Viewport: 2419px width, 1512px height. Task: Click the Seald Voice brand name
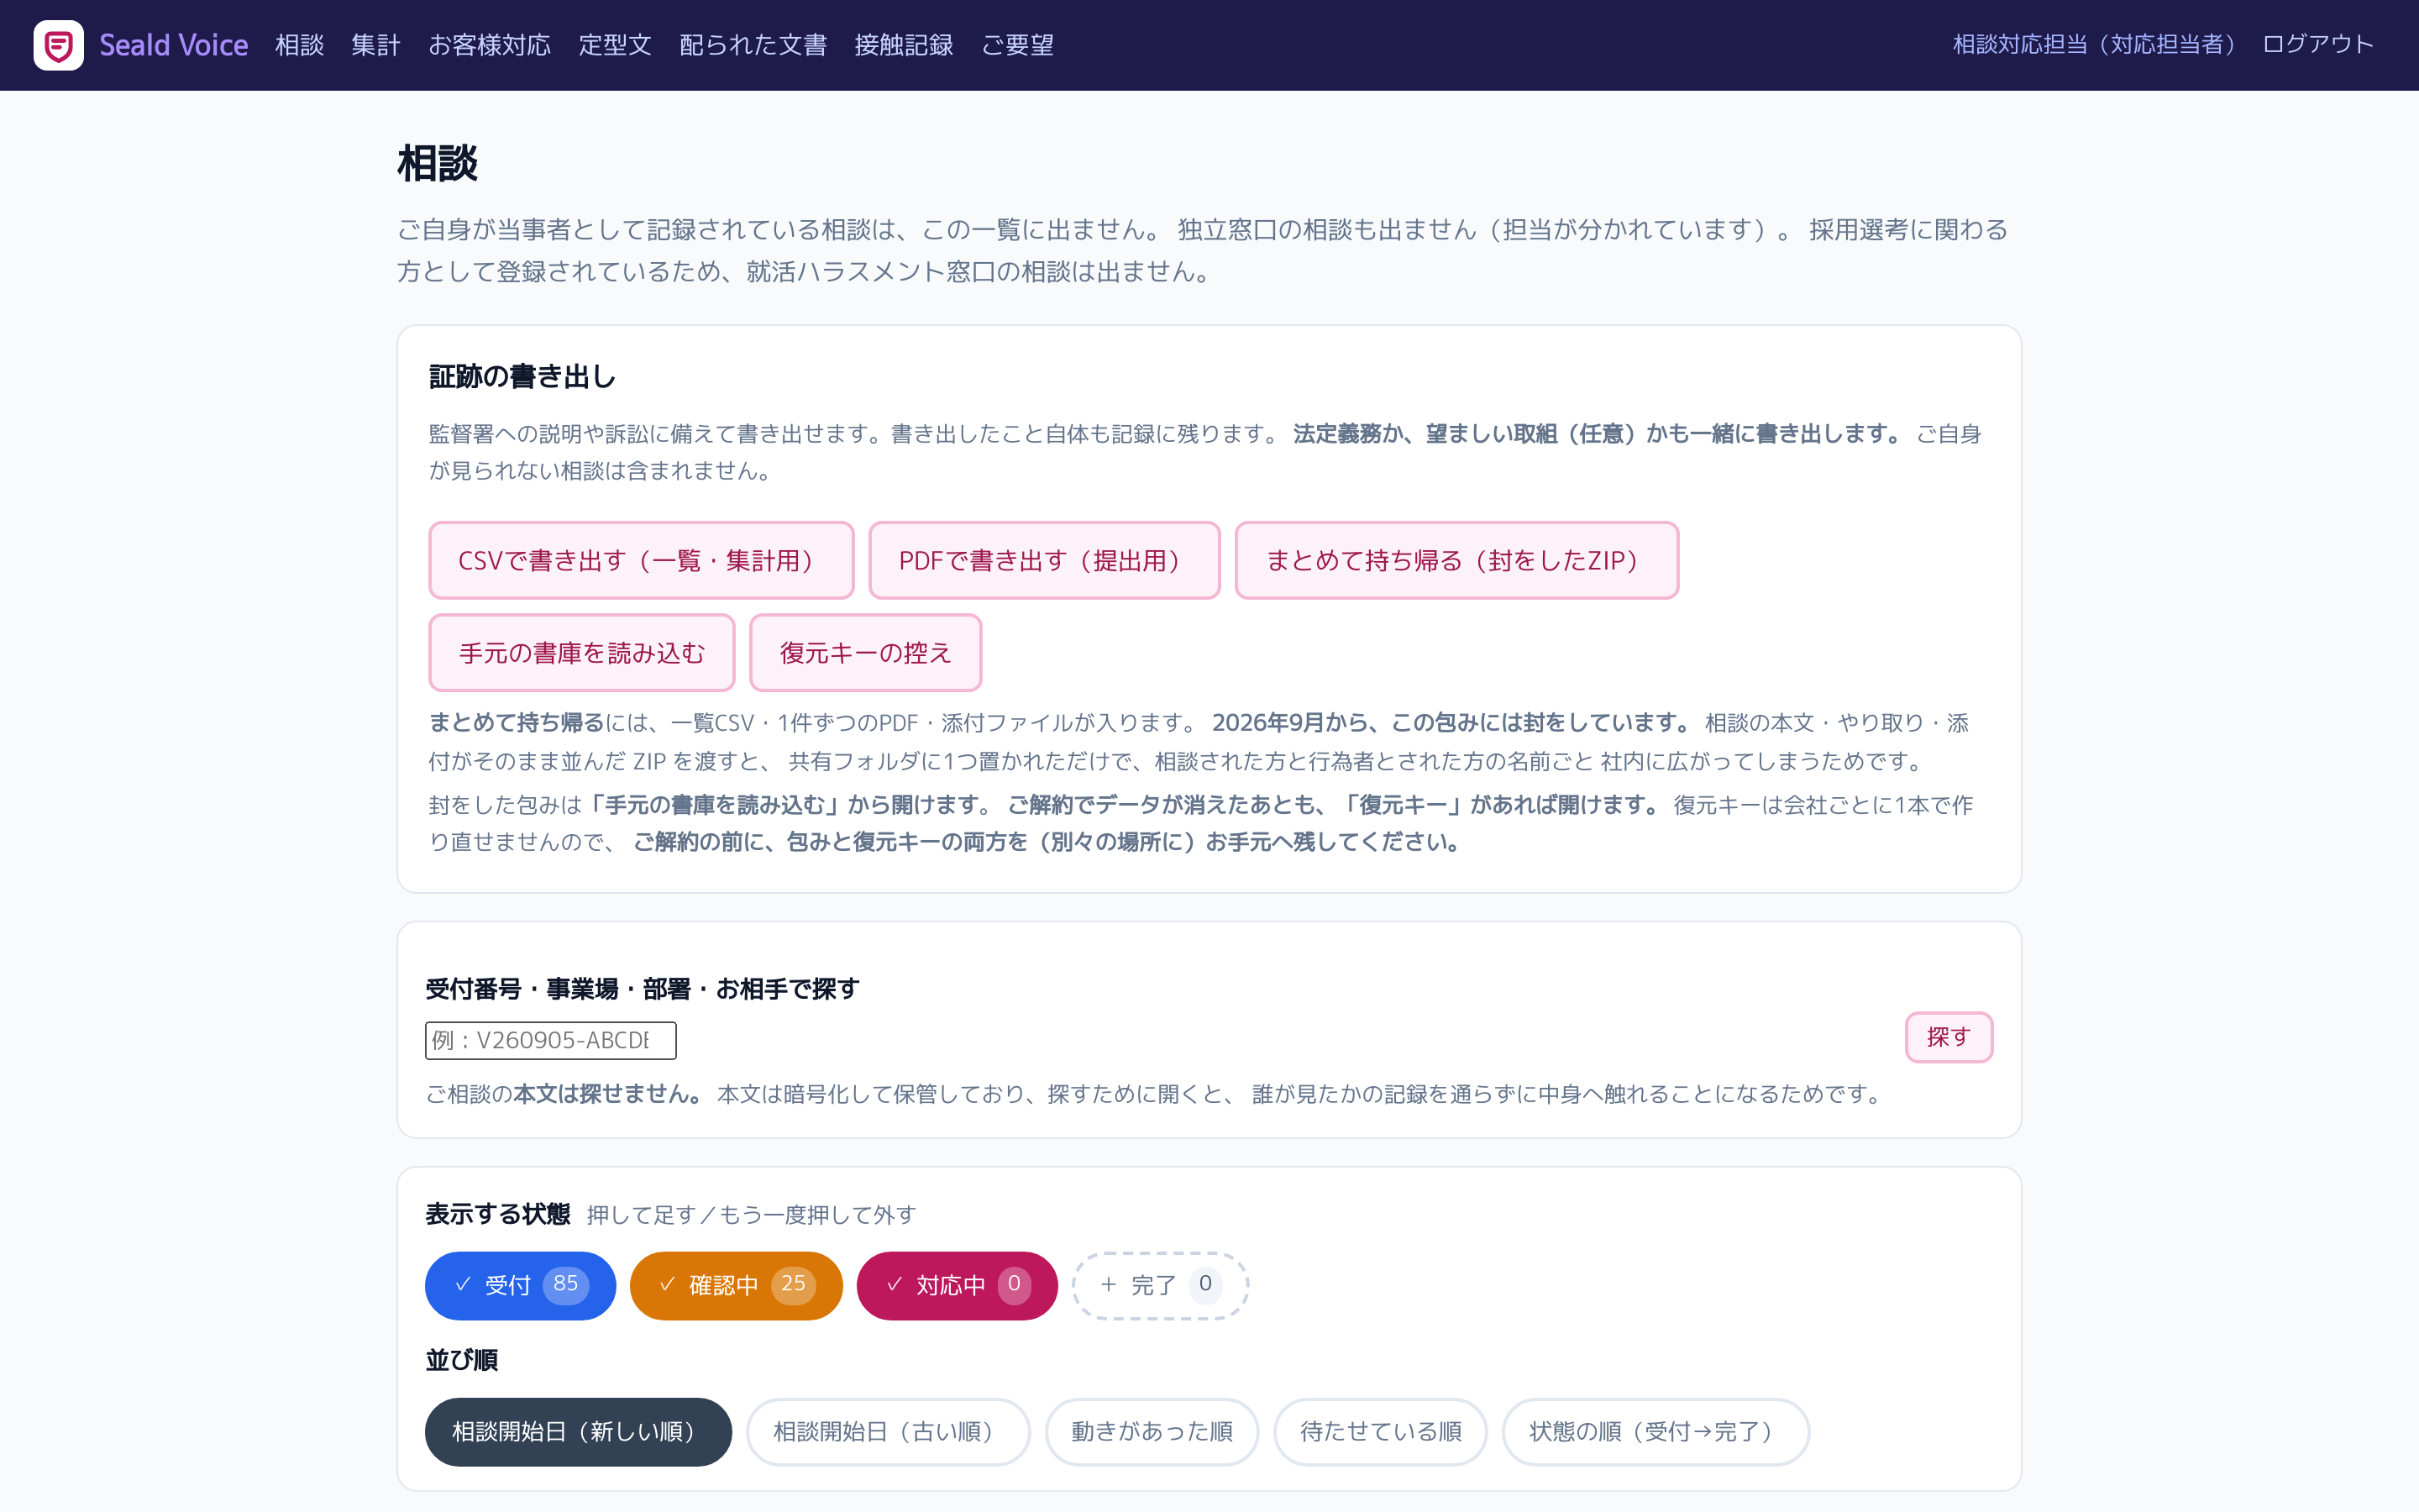tap(174, 45)
